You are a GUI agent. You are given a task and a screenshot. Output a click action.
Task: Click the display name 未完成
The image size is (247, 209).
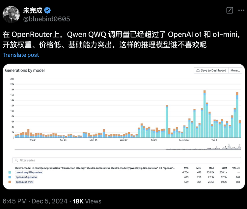click(x=33, y=11)
